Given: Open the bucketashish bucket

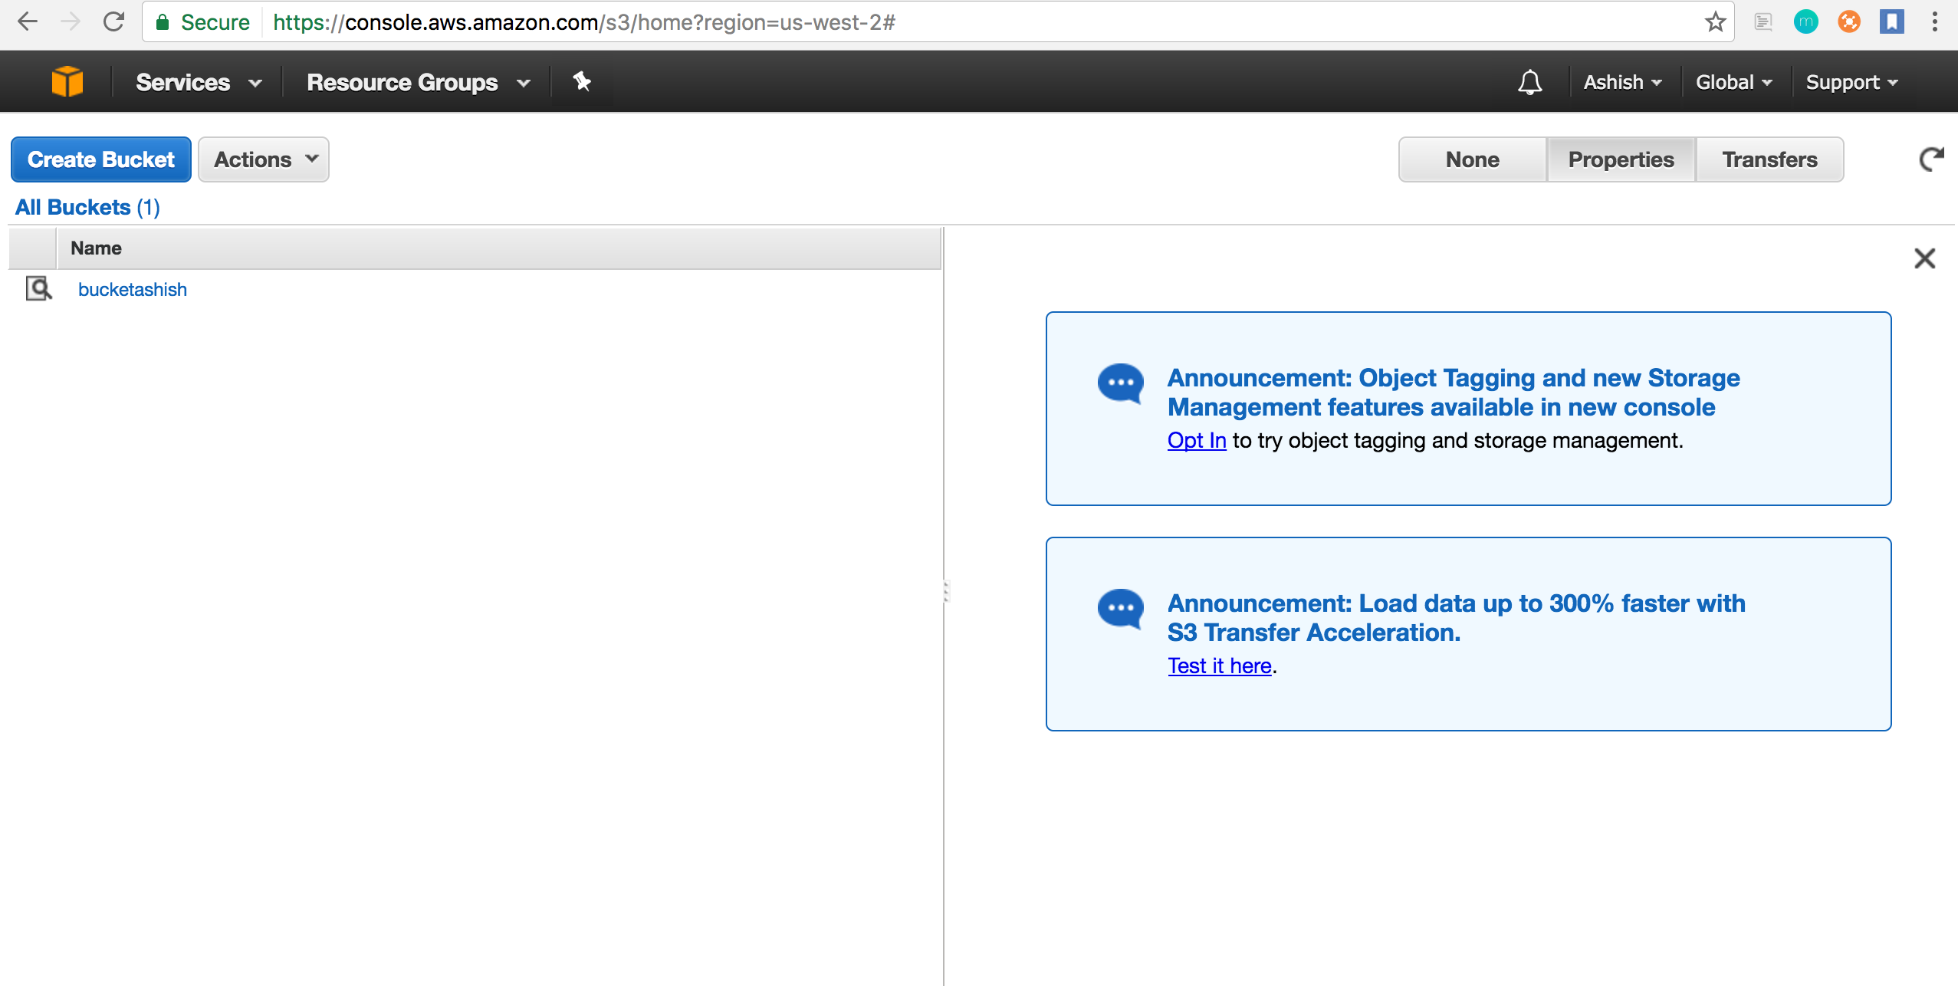Looking at the screenshot, I should pos(133,289).
